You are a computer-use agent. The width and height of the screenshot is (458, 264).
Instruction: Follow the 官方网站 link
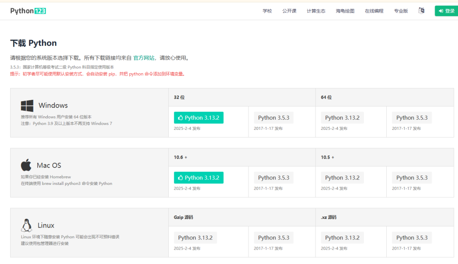(144, 58)
